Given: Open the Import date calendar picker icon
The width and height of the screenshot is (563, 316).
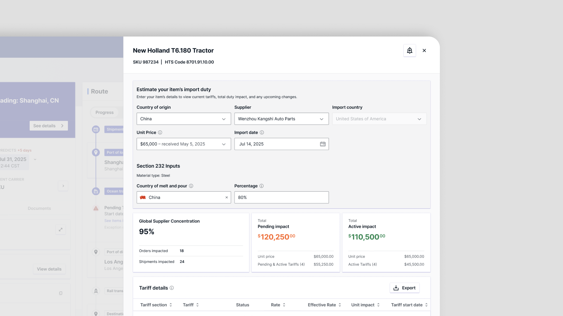Looking at the screenshot, I should (322, 144).
